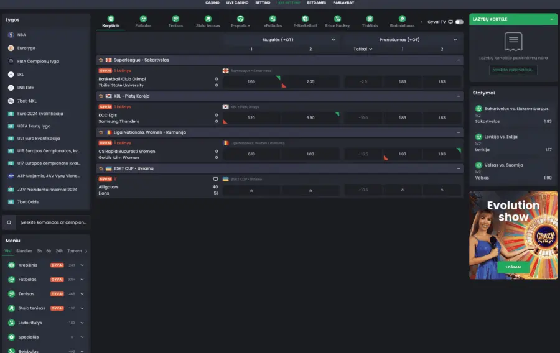Expand Stalo tenisas in the Meniu list
Viewport: 560px width, 353px height.
(82, 308)
